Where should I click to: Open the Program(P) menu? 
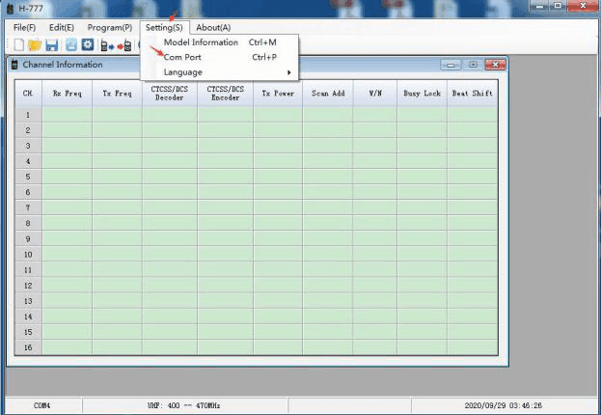pyautogui.click(x=109, y=28)
